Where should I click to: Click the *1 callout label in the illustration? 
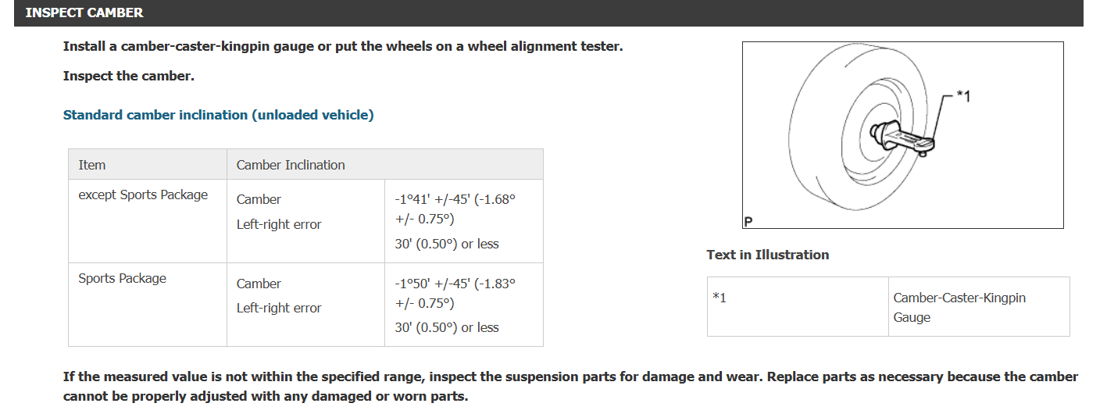coord(963,96)
